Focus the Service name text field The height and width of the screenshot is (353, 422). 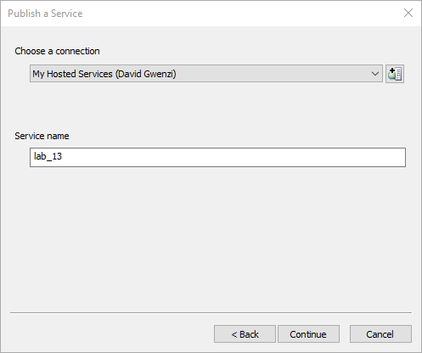[x=217, y=157]
